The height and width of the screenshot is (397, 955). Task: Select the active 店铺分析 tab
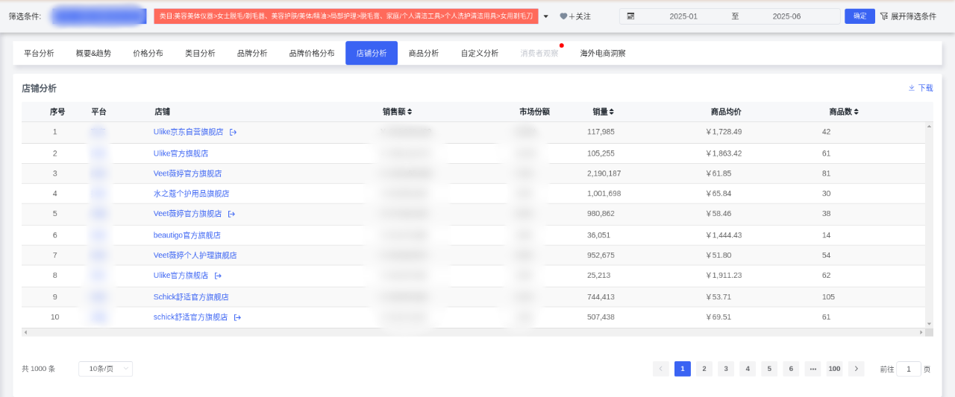372,54
